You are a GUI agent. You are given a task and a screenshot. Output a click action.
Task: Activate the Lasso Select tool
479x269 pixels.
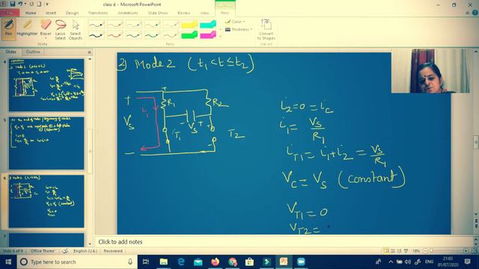tap(60, 29)
